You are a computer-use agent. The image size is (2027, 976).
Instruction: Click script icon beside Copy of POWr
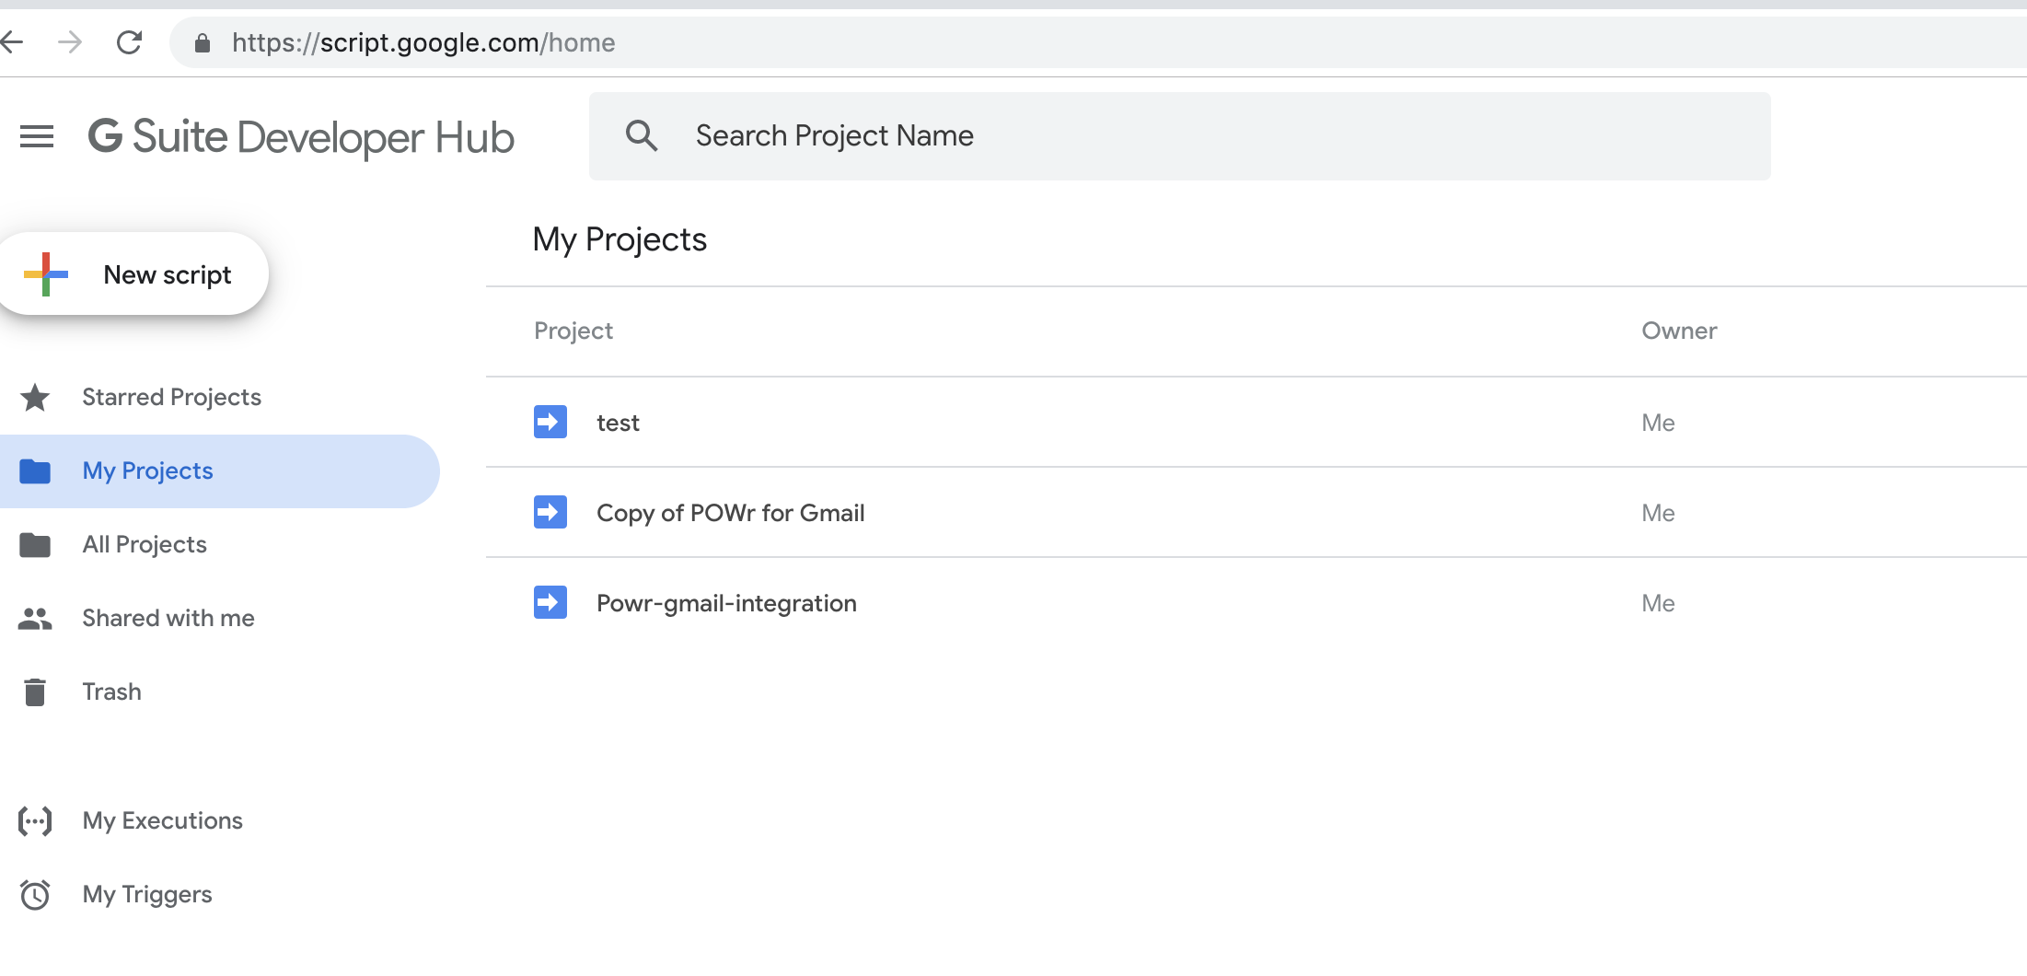550,512
